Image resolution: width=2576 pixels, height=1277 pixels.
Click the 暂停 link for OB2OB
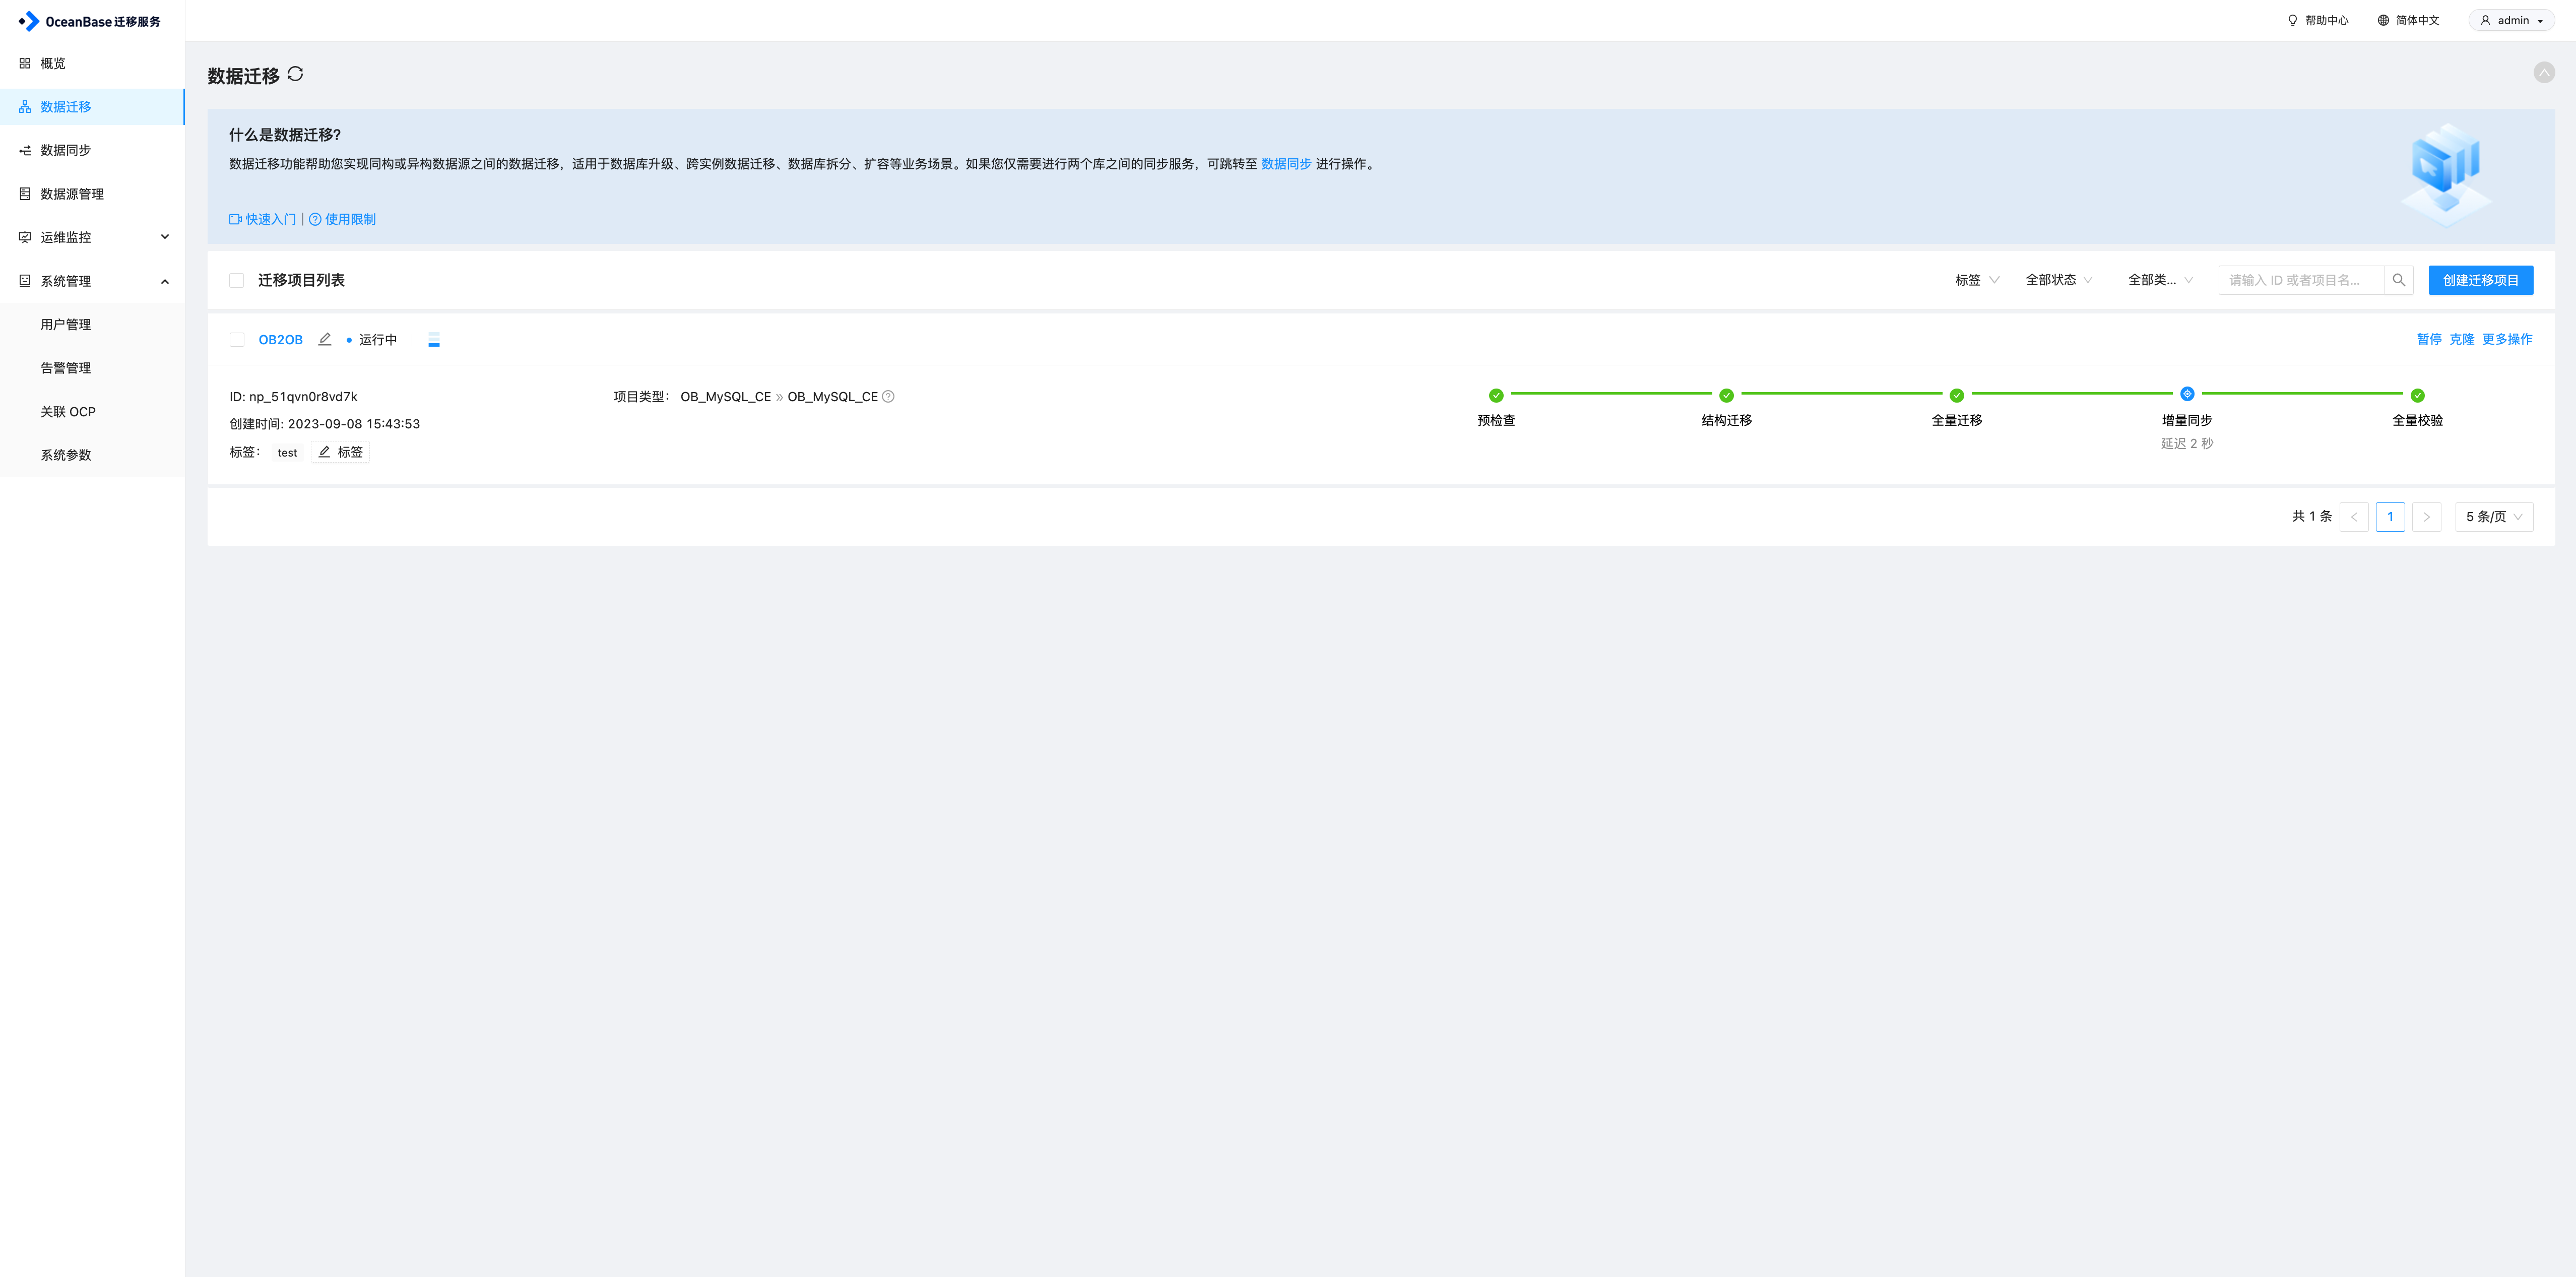2429,339
